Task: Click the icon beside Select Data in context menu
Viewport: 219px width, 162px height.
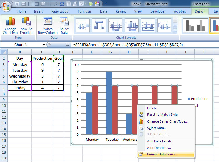Action: click(x=141, y=128)
